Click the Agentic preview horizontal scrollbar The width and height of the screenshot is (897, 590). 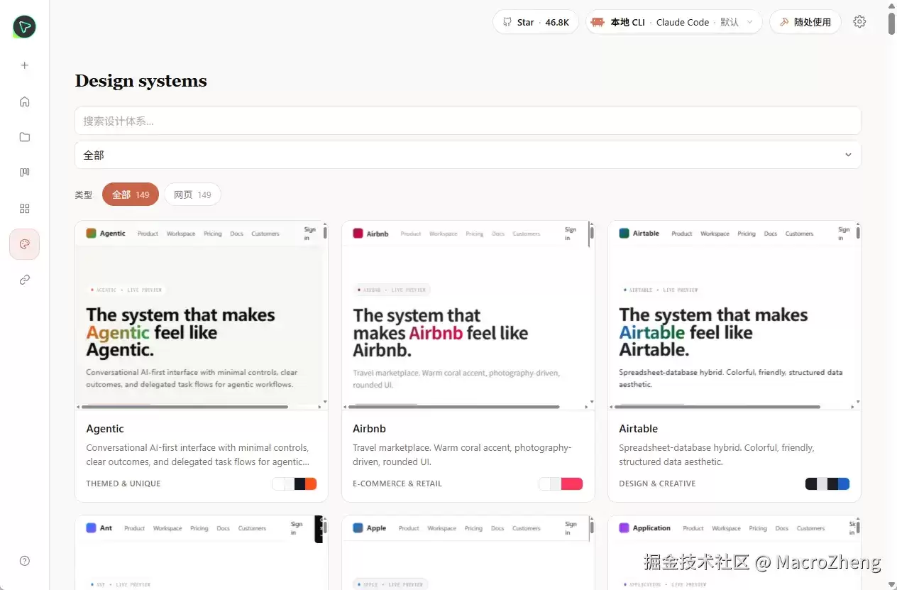(x=185, y=407)
